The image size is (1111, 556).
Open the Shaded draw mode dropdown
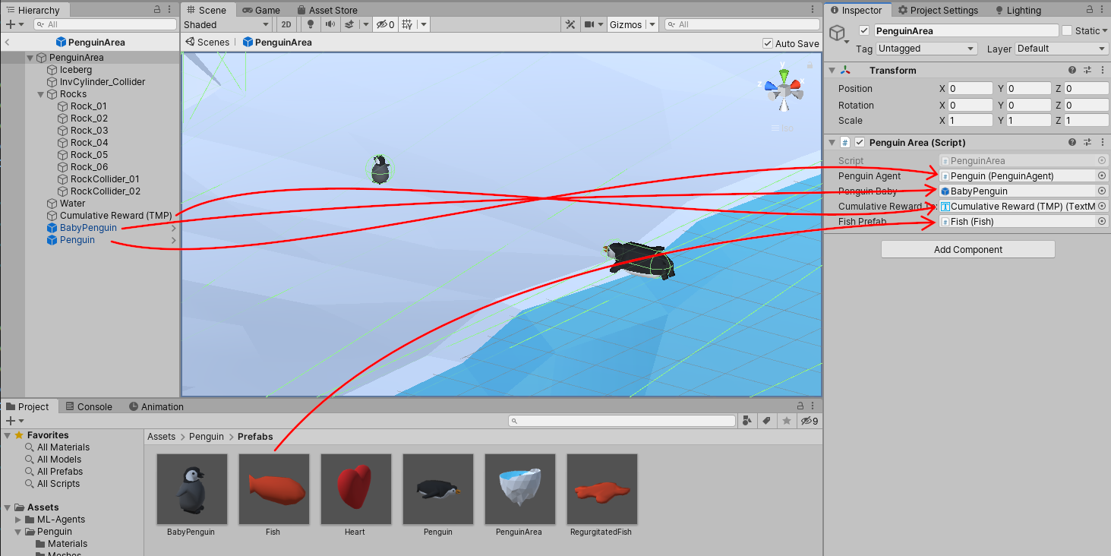click(226, 24)
